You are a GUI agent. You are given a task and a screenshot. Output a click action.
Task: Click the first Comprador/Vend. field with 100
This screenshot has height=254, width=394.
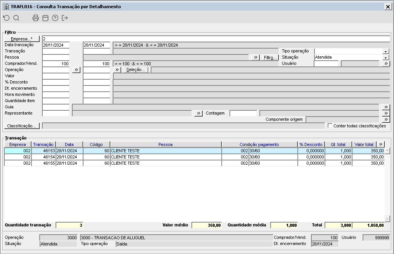(x=56, y=64)
